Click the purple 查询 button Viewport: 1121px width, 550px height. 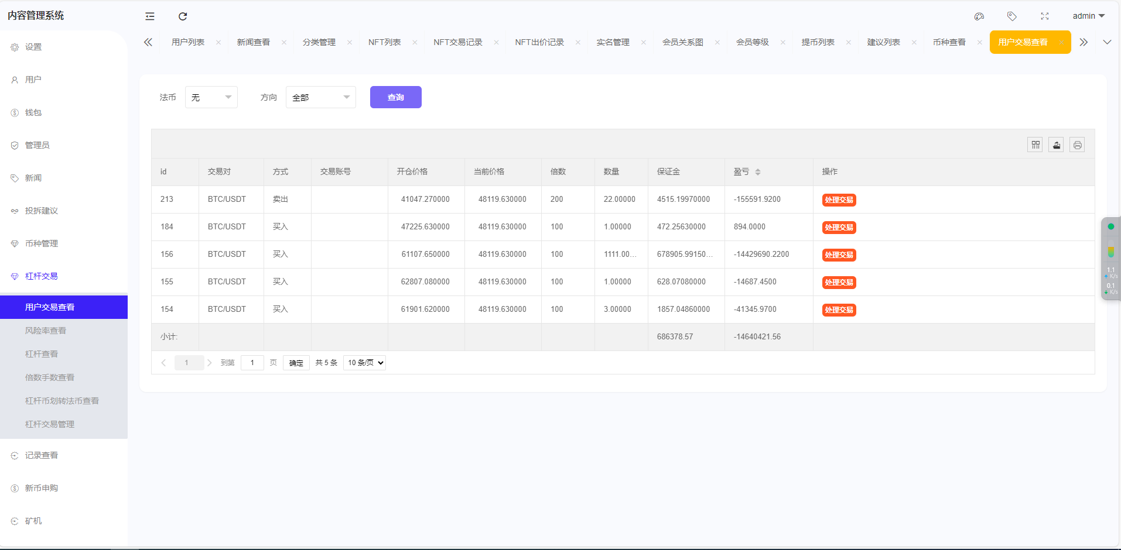pos(396,97)
